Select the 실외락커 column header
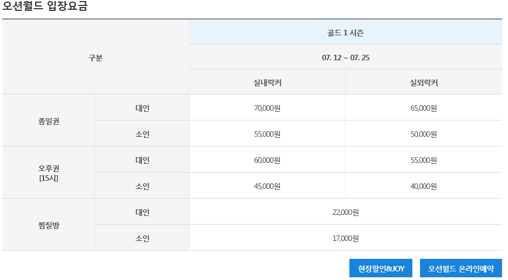The height and width of the screenshot is (280, 508). pos(423,83)
